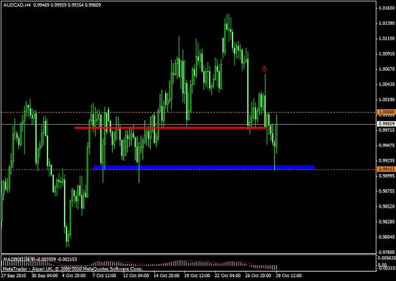396x281 pixels.
Task: Click the 29 Oct 12:00 date label
Action: (289, 275)
